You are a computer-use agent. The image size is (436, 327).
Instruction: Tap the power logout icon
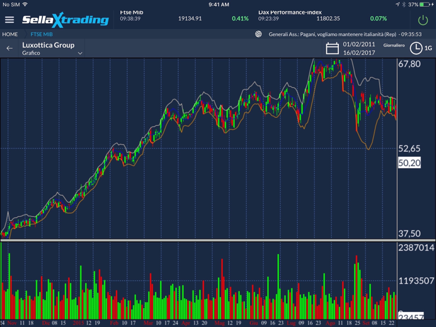(423, 20)
